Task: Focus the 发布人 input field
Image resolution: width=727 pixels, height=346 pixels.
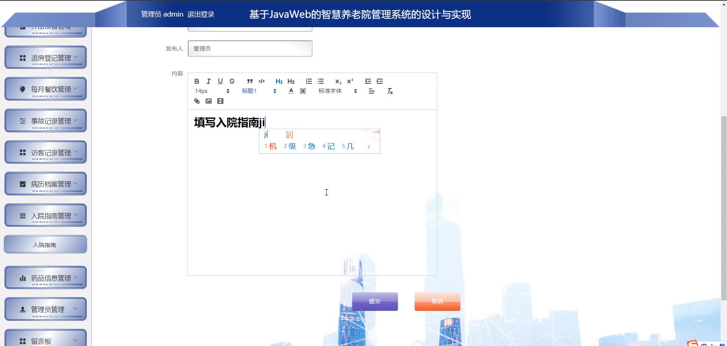Action: point(250,48)
